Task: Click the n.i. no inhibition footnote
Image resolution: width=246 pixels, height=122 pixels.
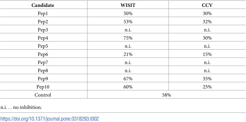Action: (x=21, y=108)
